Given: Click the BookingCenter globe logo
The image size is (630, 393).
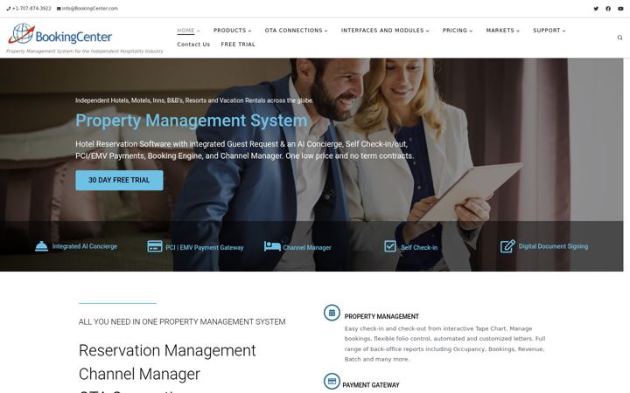Looking at the screenshot, I should point(22,34).
